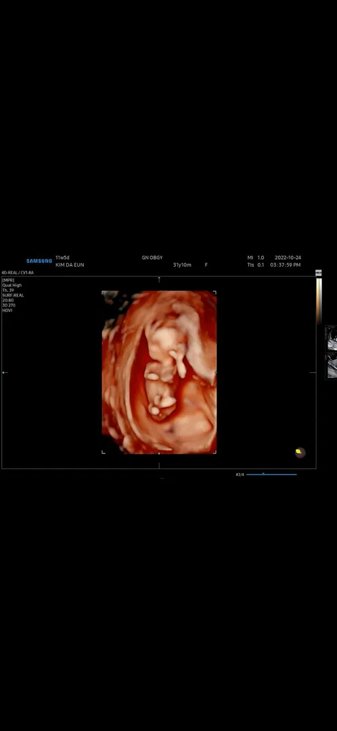Click the left edge axis marker
The width and height of the screenshot is (337, 731).
point(5,372)
